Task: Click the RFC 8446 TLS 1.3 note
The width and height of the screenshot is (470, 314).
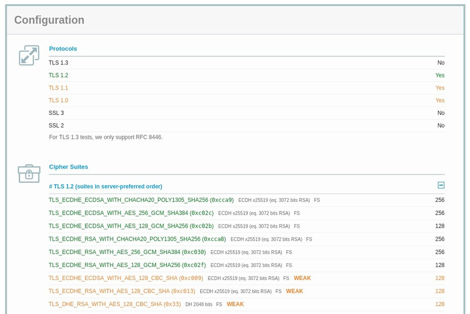Action: pyautogui.click(x=106, y=137)
